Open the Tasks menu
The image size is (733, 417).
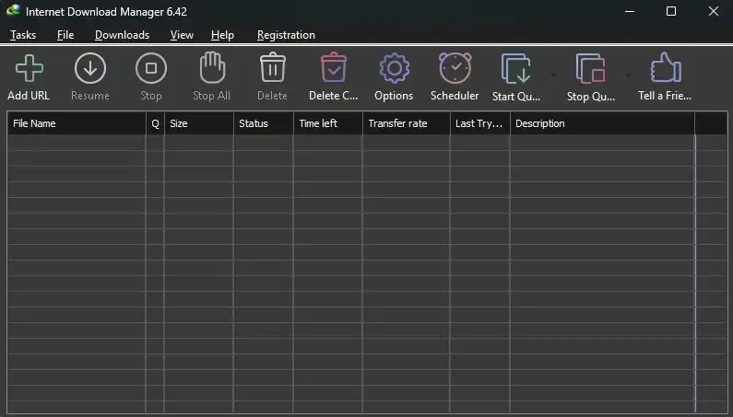[x=23, y=35]
